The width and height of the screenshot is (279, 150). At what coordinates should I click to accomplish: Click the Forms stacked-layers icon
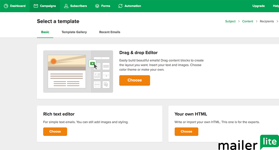click(97, 6)
